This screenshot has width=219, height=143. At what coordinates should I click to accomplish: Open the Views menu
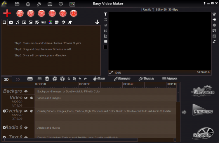coord(170,79)
